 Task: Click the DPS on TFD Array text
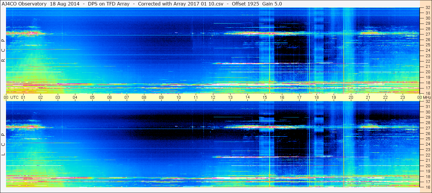click(109, 4)
